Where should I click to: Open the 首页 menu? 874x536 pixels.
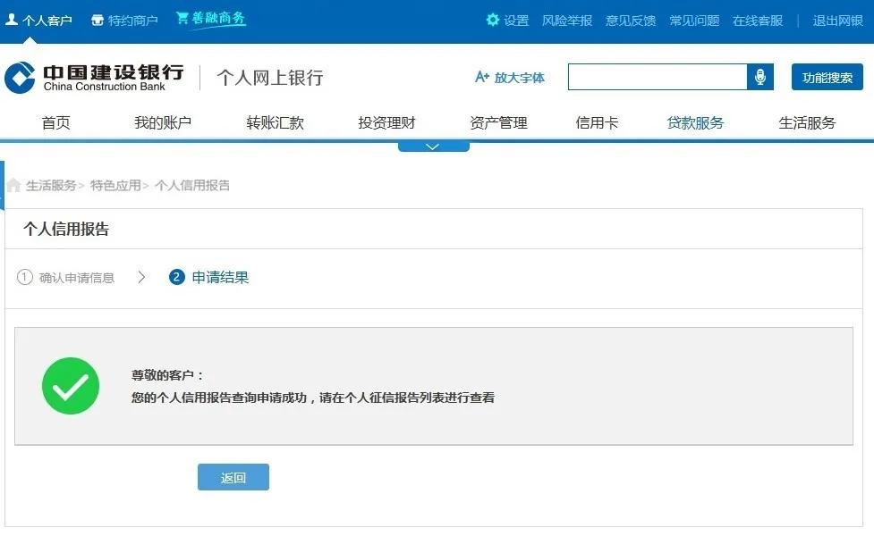55,122
